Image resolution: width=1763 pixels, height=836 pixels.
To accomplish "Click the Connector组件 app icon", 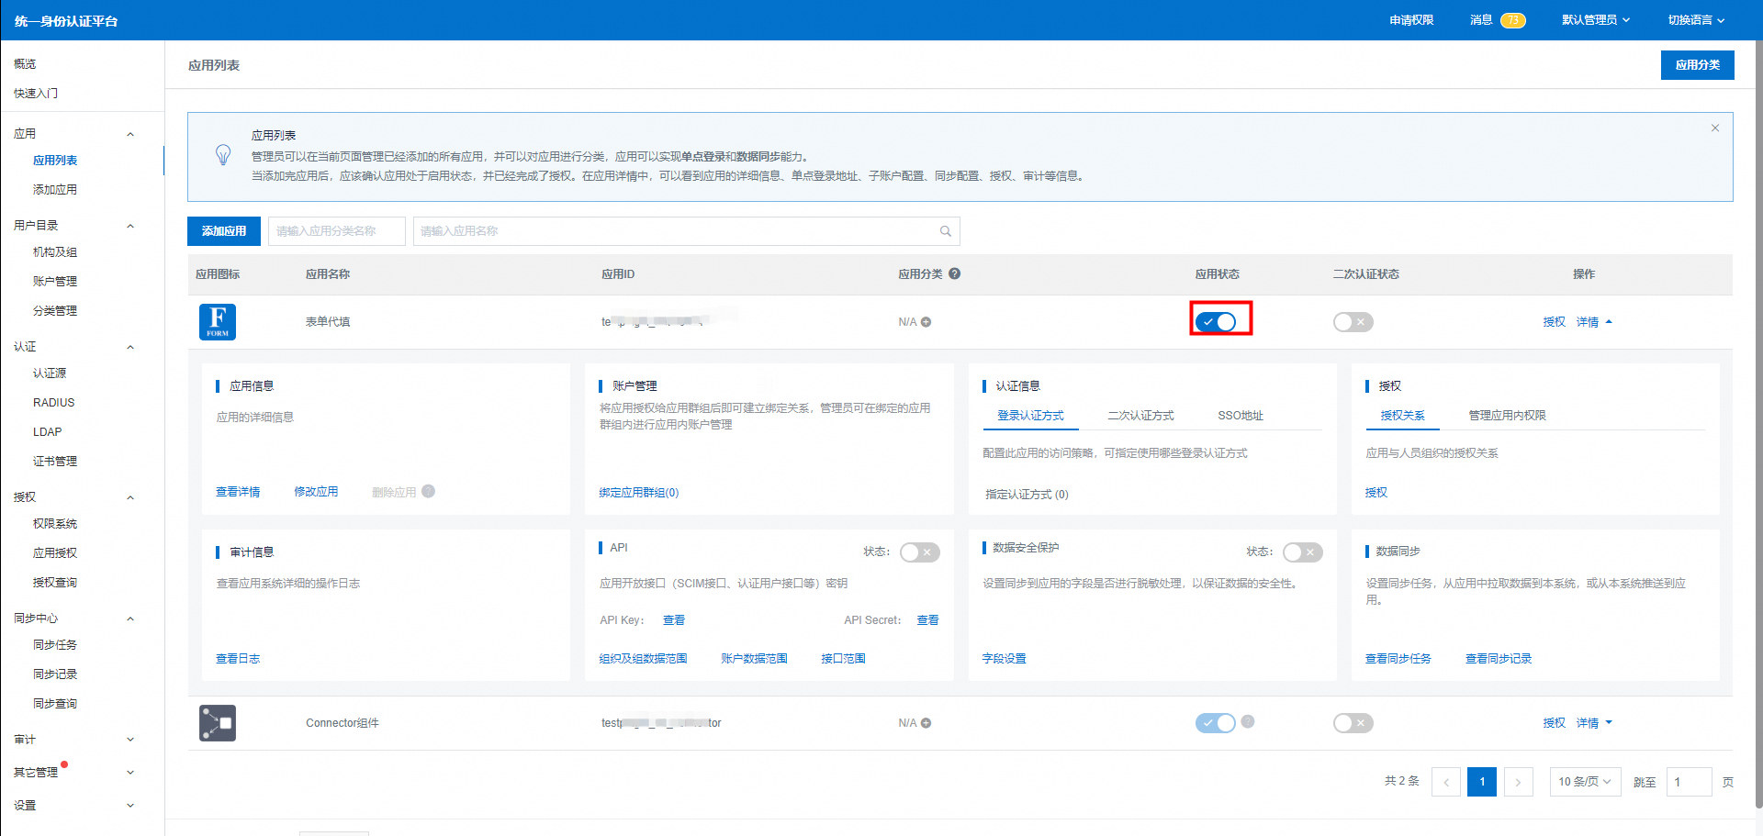I will click(x=218, y=723).
